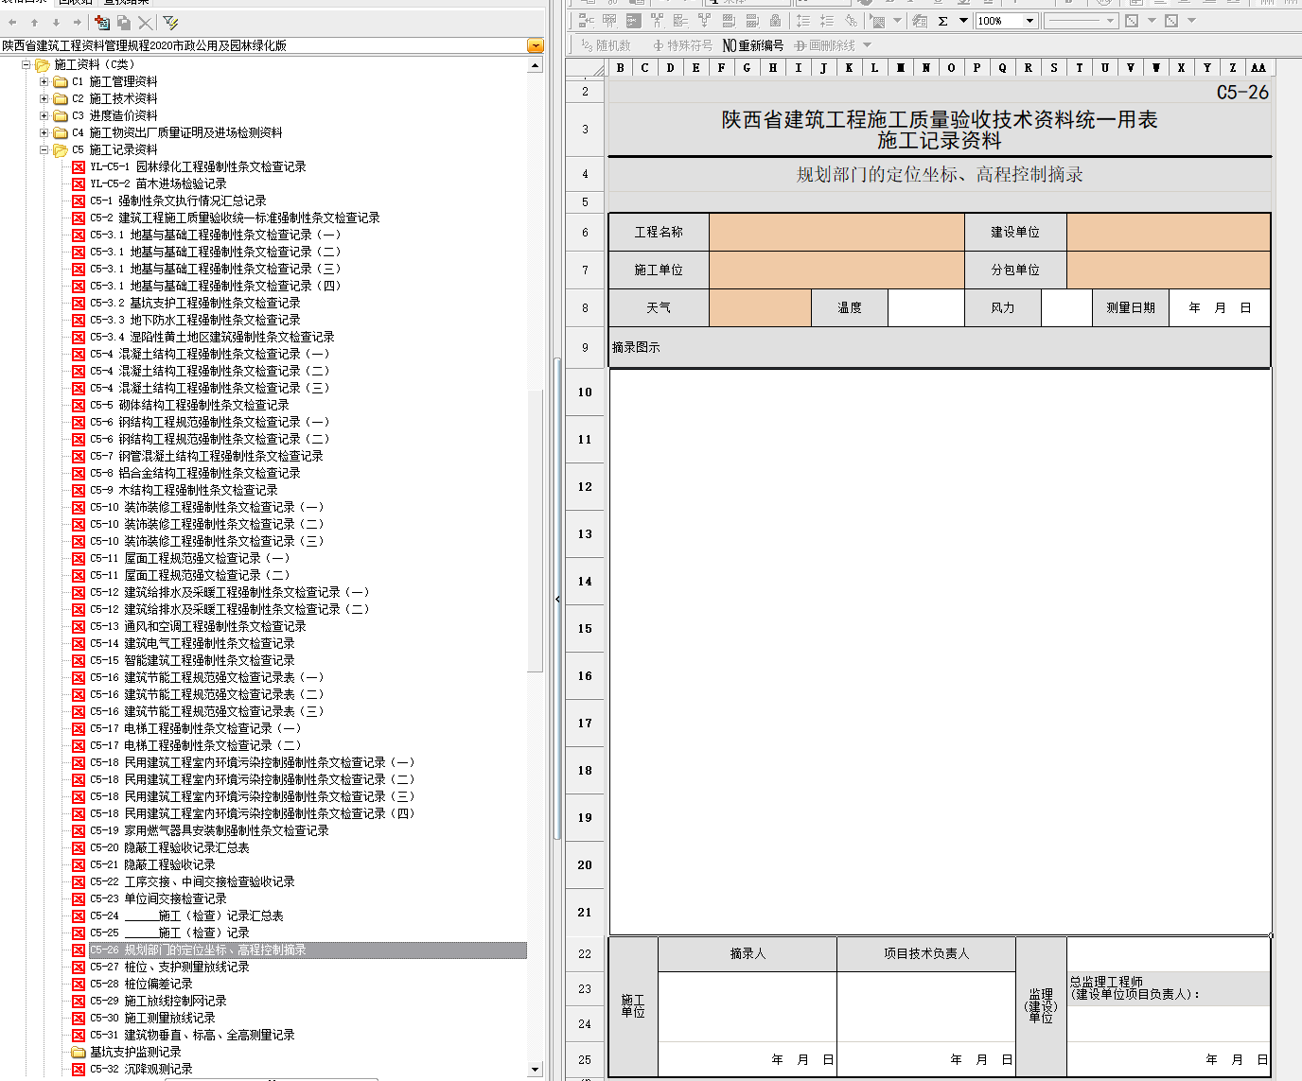Open C5-9 木结构工程强制性条文检查记录
Image resolution: width=1302 pixels, height=1081 pixels.
(x=184, y=490)
